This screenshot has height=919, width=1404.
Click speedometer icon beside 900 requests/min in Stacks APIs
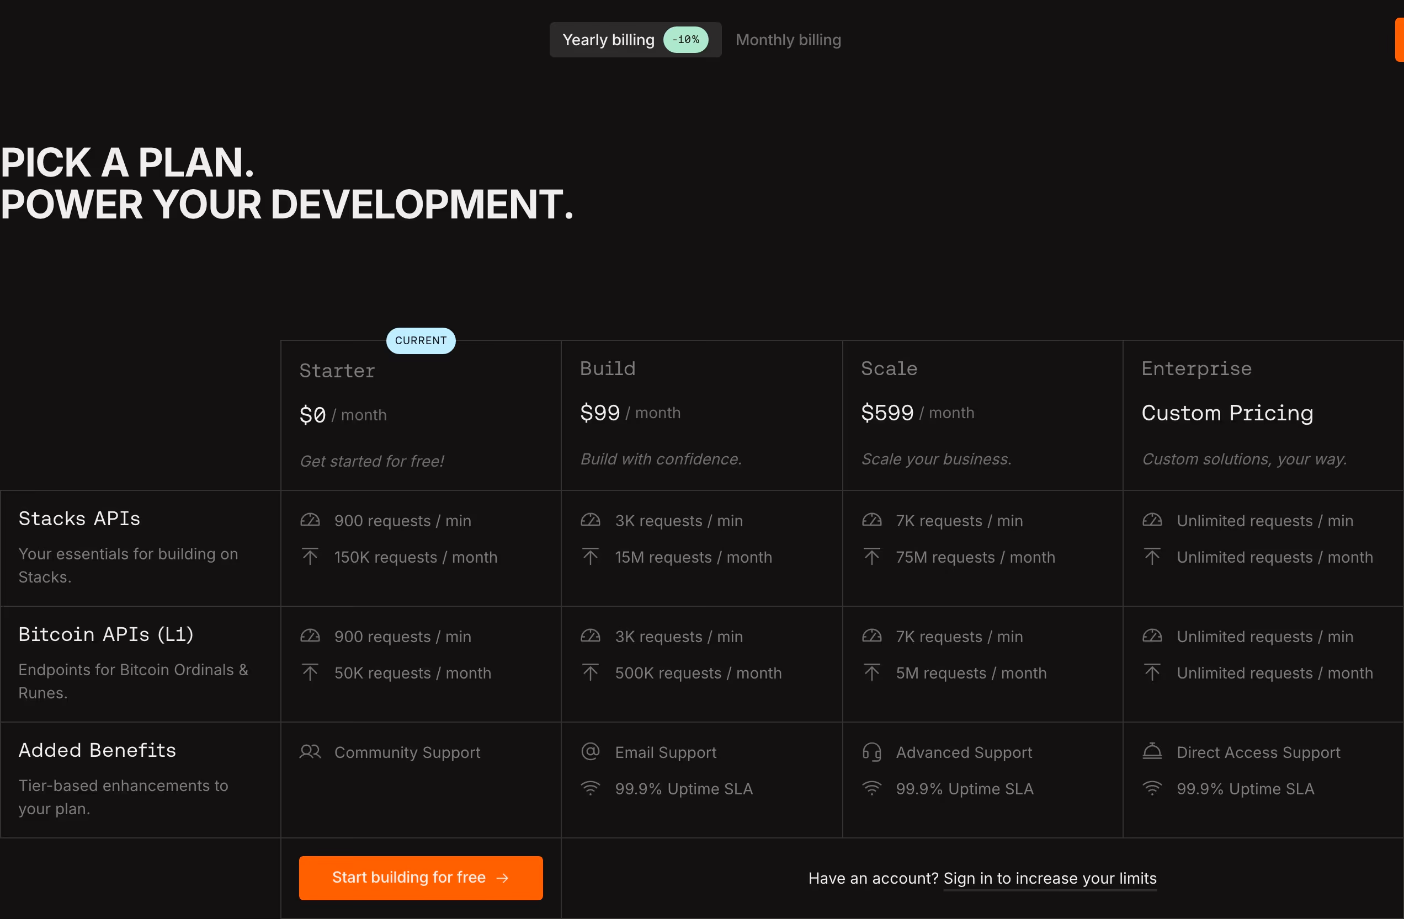(310, 520)
